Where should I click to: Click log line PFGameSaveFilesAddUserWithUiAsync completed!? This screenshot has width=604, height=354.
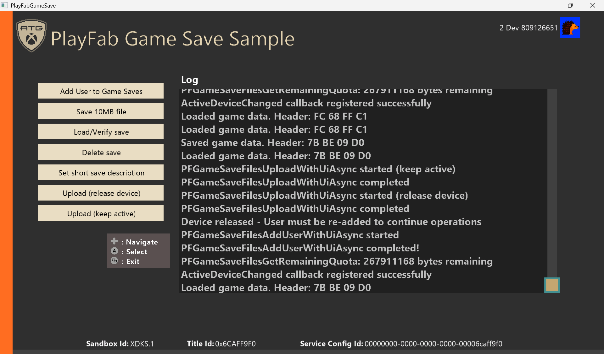[x=300, y=248]
